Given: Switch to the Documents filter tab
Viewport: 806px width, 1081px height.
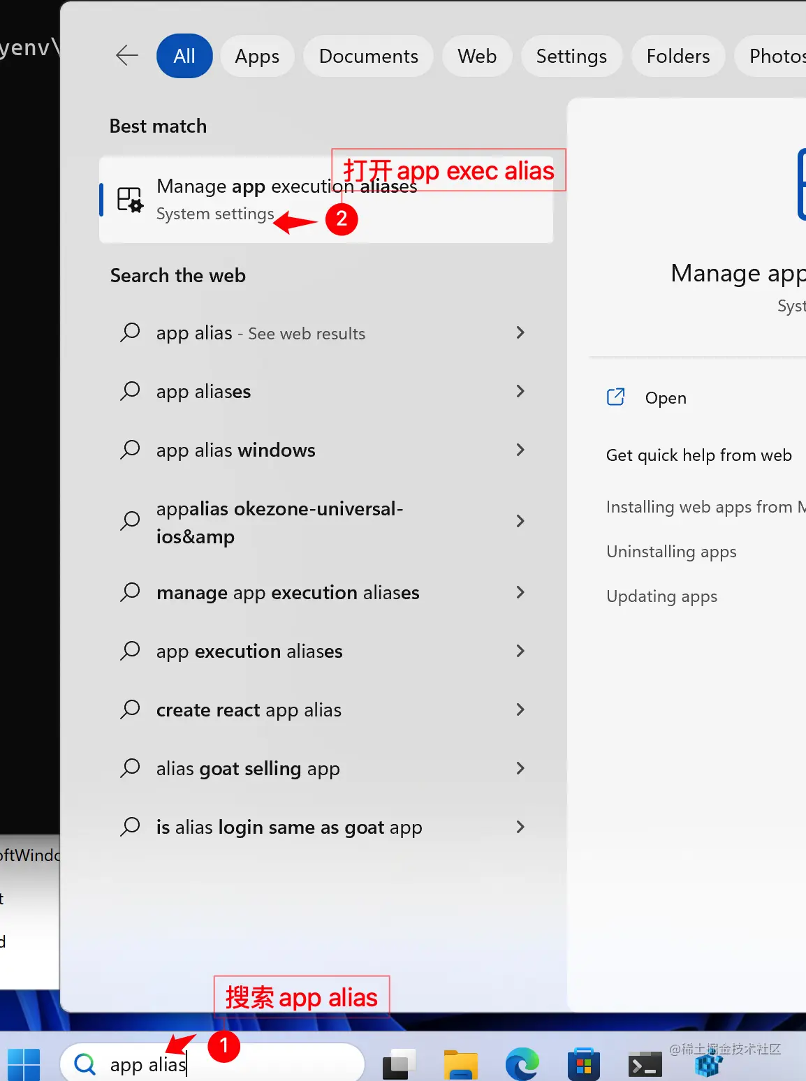Looking at the screenshot, I should [x=368, y=56].
